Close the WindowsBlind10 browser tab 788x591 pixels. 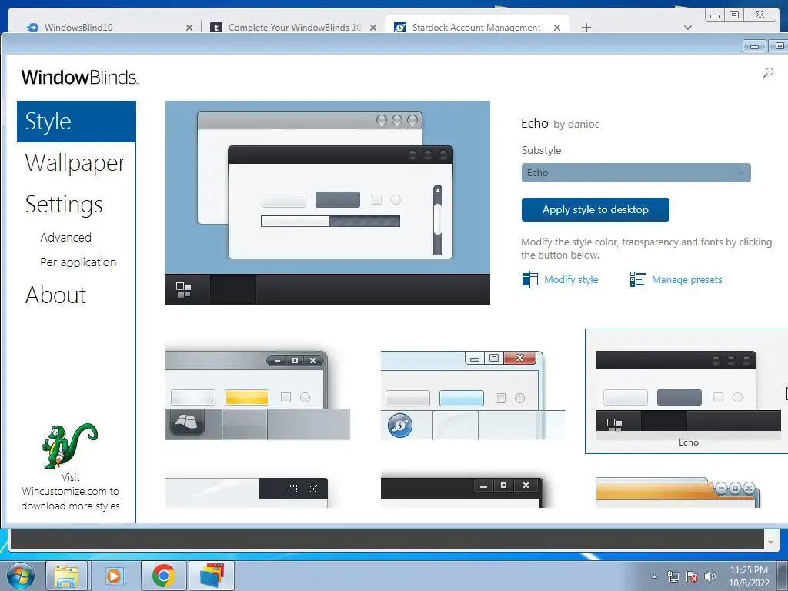189,28
